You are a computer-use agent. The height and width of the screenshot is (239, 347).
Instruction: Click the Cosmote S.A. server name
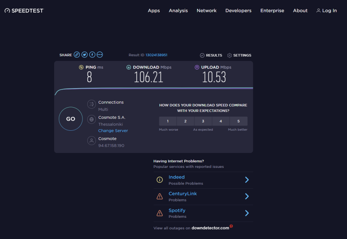(x=112, y=118)
